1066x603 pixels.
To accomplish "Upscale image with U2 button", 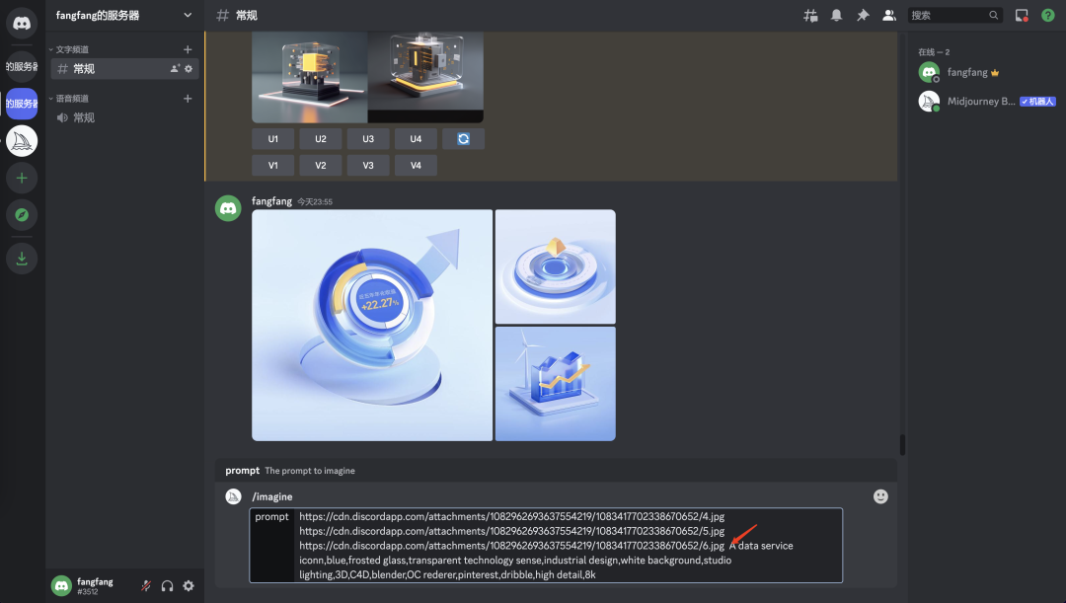I will tap(320, 139).
